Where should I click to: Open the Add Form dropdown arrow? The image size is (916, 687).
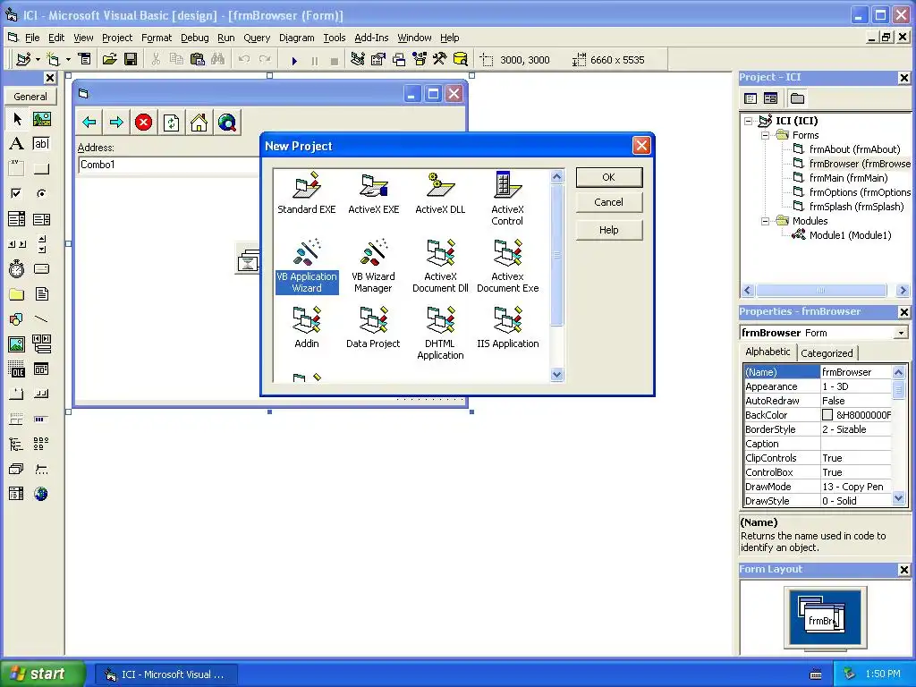pyautogui.click(x=68, y=60)
